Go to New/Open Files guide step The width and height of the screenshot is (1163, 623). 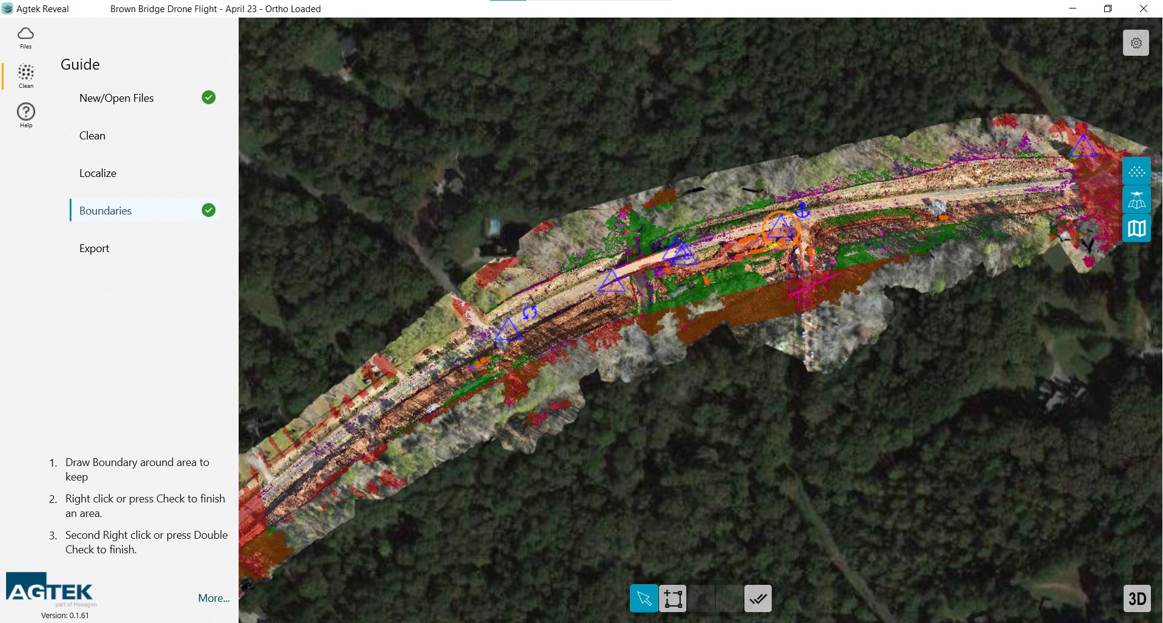coord(116,98)
